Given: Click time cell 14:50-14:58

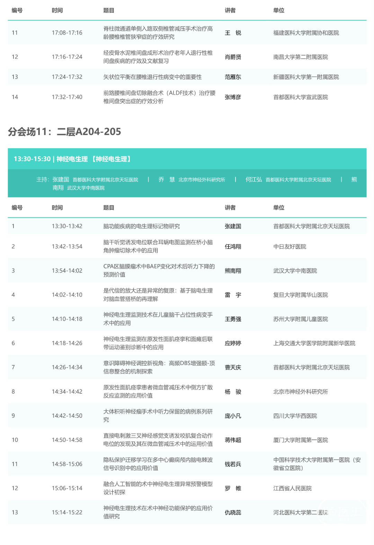Looking at the screenshot, I should click(x=67, y=440).
